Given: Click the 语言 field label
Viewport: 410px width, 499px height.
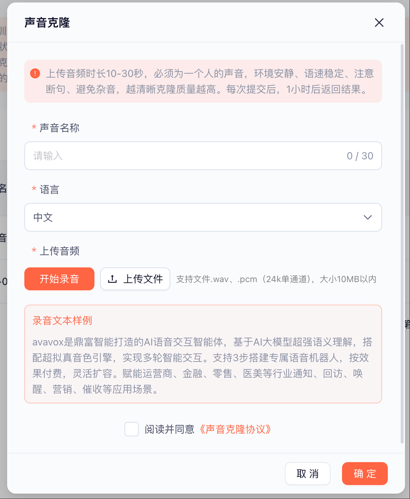Looking at the screenshot, I should 49,189.
